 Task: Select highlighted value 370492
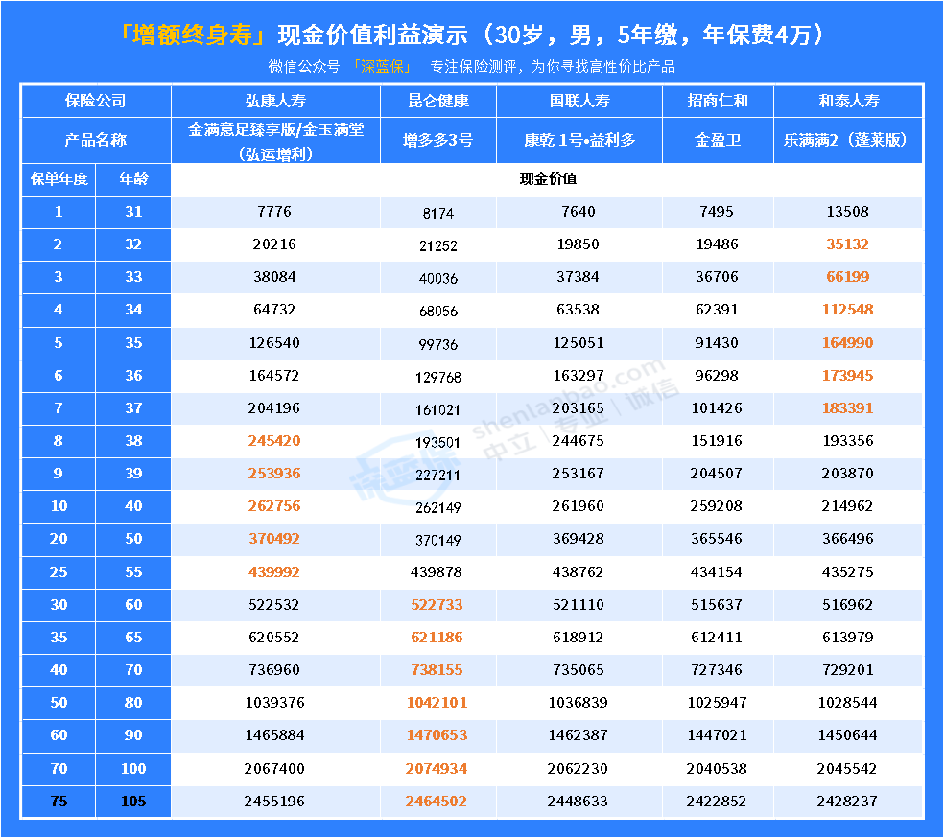(274, 538)
